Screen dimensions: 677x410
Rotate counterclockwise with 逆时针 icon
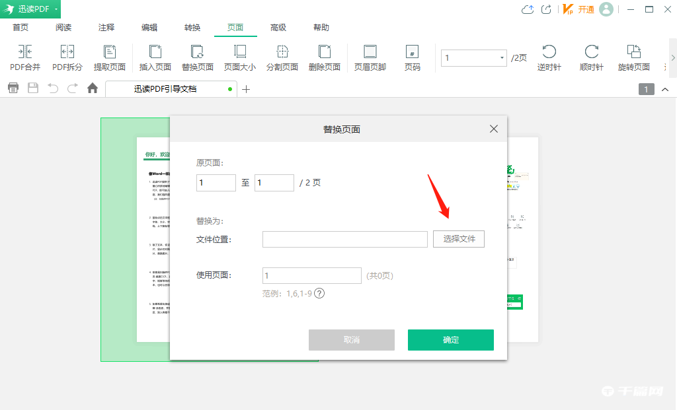click(549, 57)
